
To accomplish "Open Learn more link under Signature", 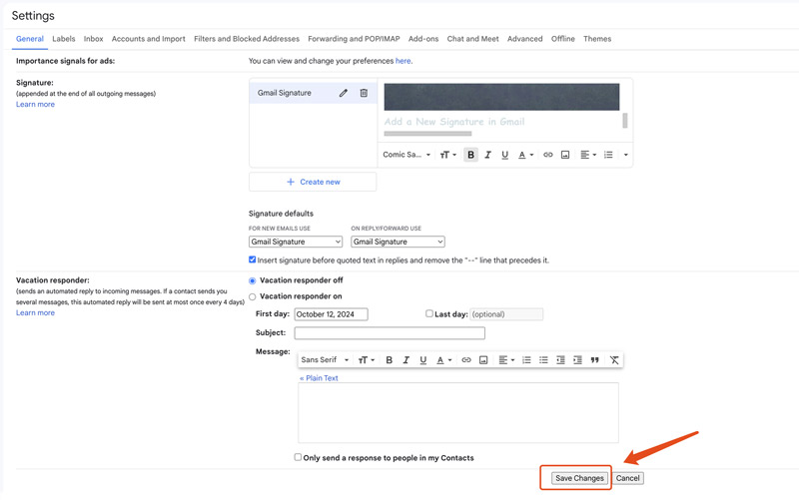I will [35, 104].
